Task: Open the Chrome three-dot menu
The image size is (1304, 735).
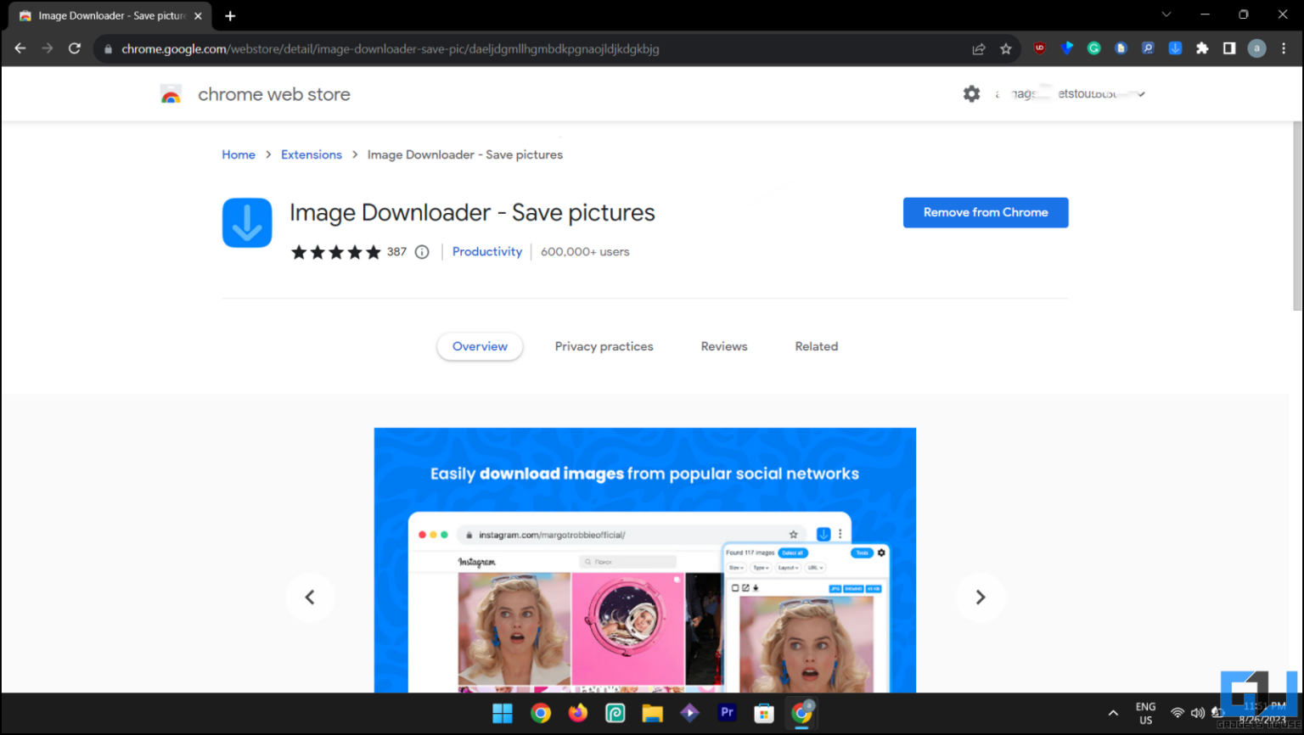Action: (1285, 48)
